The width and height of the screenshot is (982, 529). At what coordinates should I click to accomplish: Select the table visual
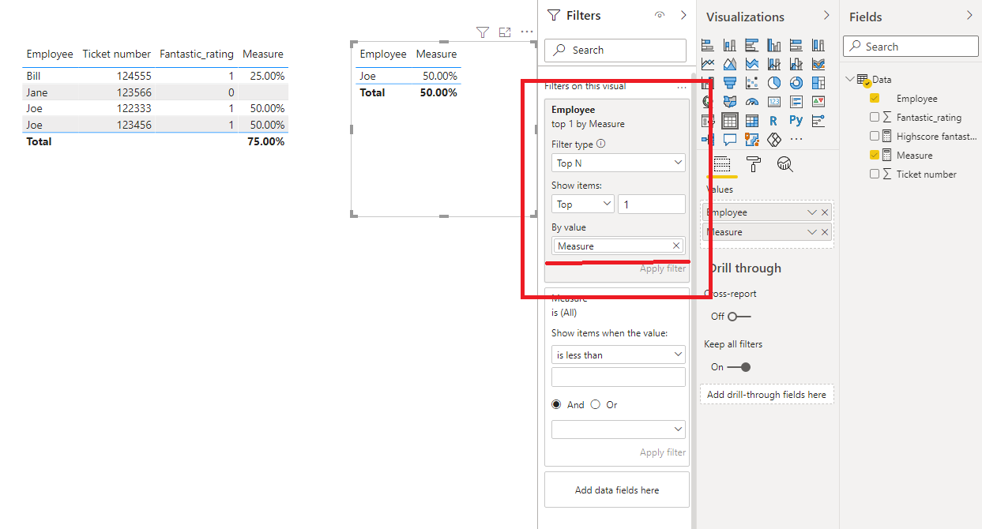tap(730, 121)
